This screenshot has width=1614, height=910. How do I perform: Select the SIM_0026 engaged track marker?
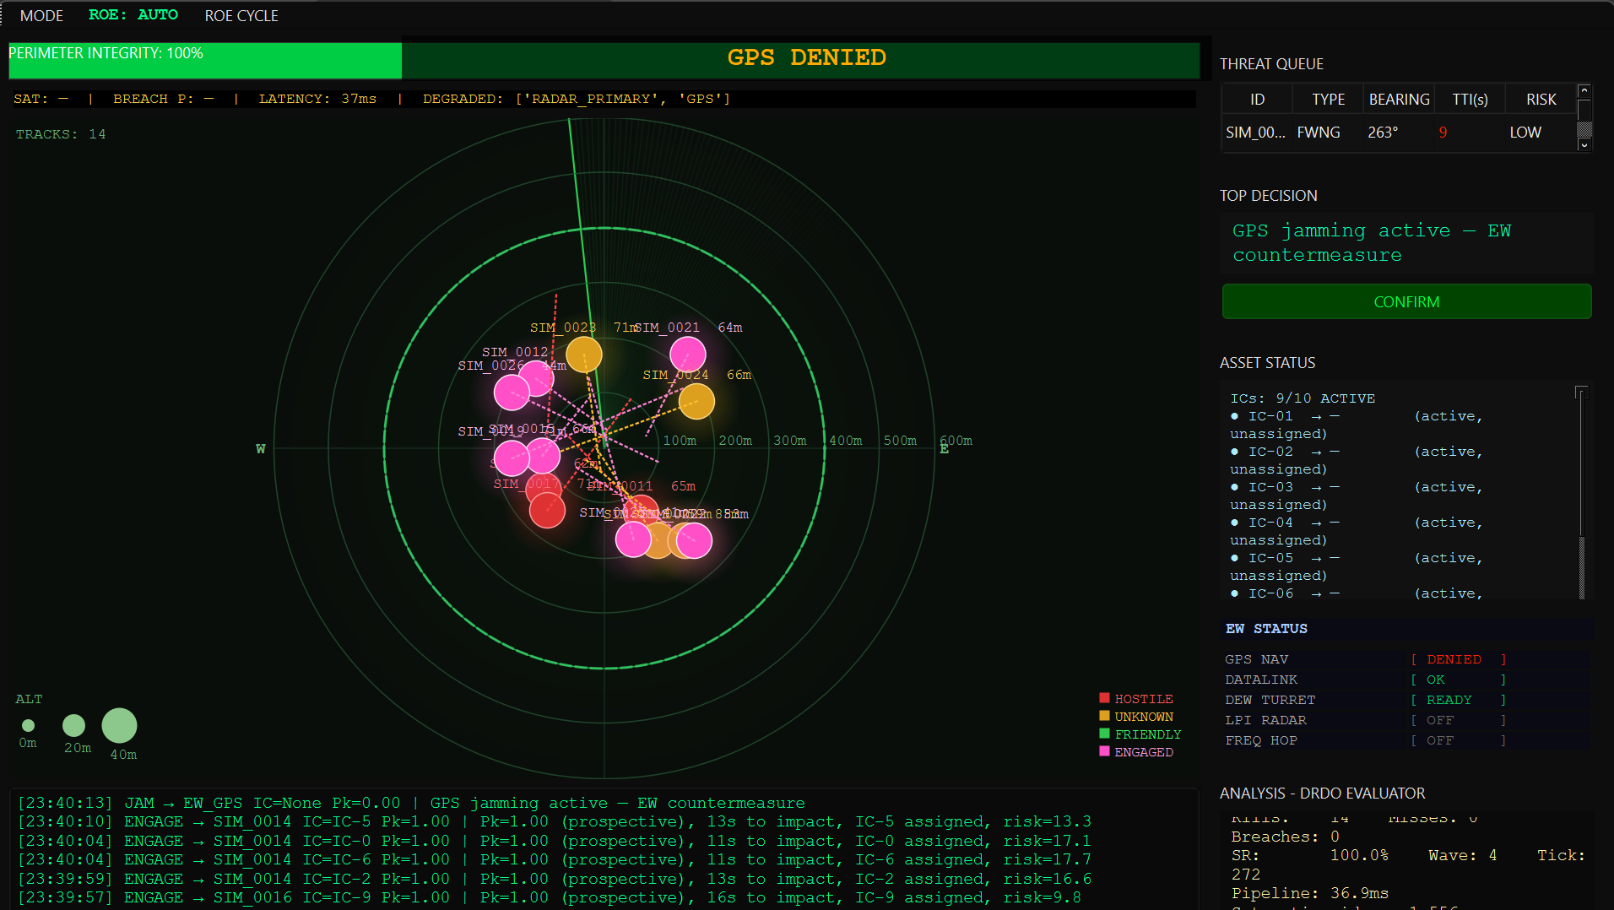(x=512, y=393)
